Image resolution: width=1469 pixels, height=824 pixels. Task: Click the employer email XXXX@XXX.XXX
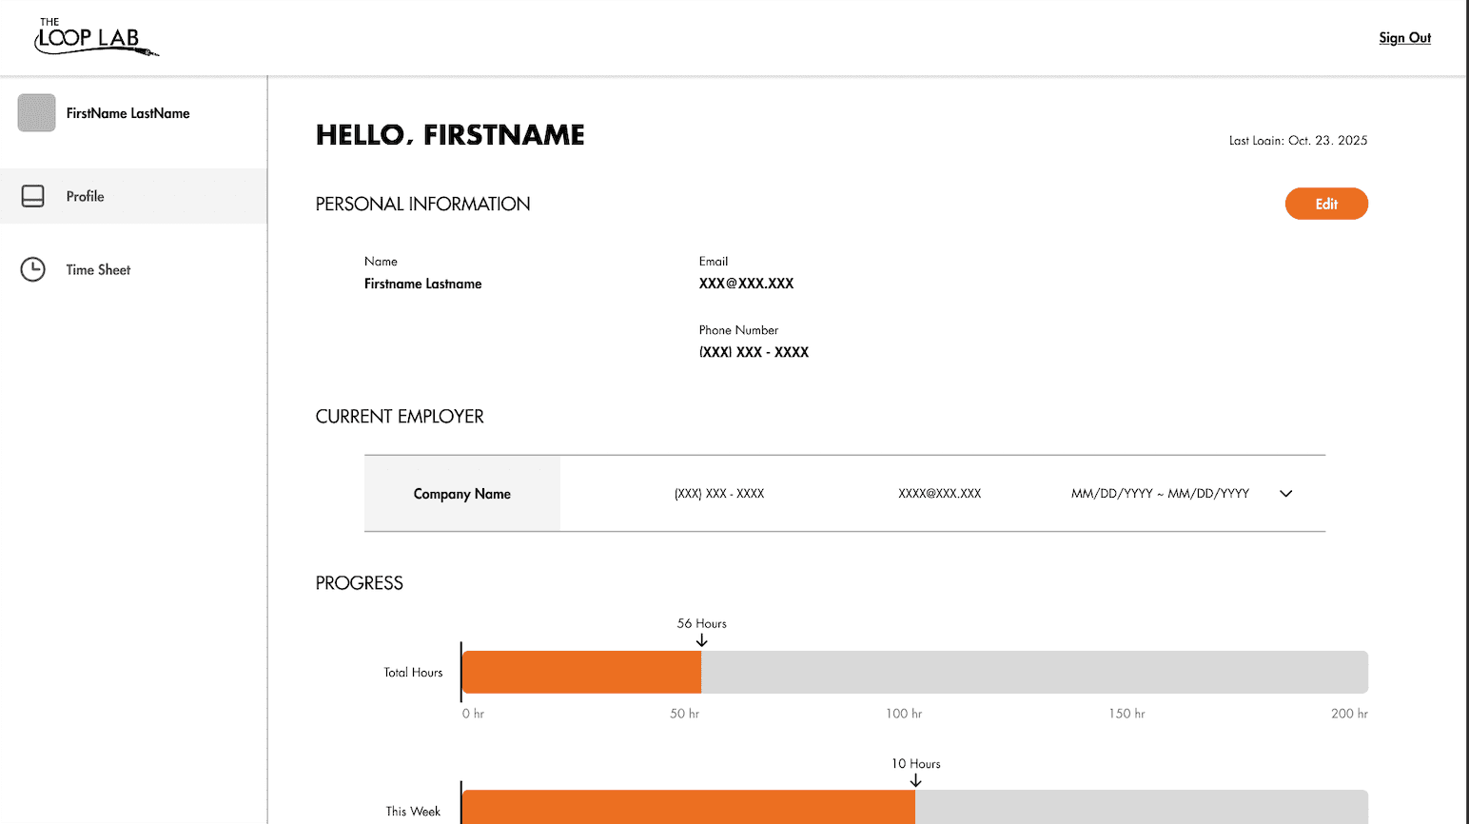click(939, 494)
